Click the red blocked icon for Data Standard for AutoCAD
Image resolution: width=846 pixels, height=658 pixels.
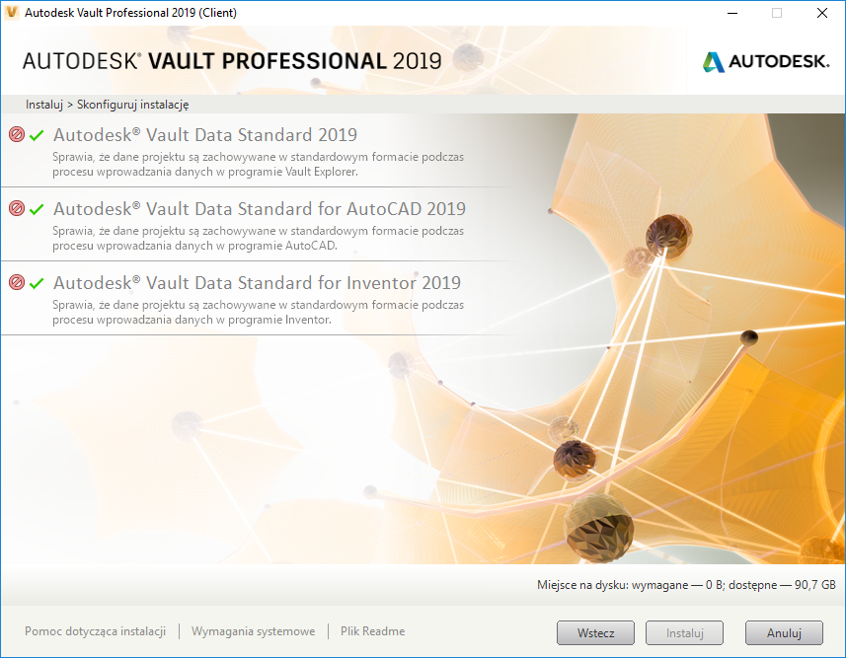coord(16,209)
